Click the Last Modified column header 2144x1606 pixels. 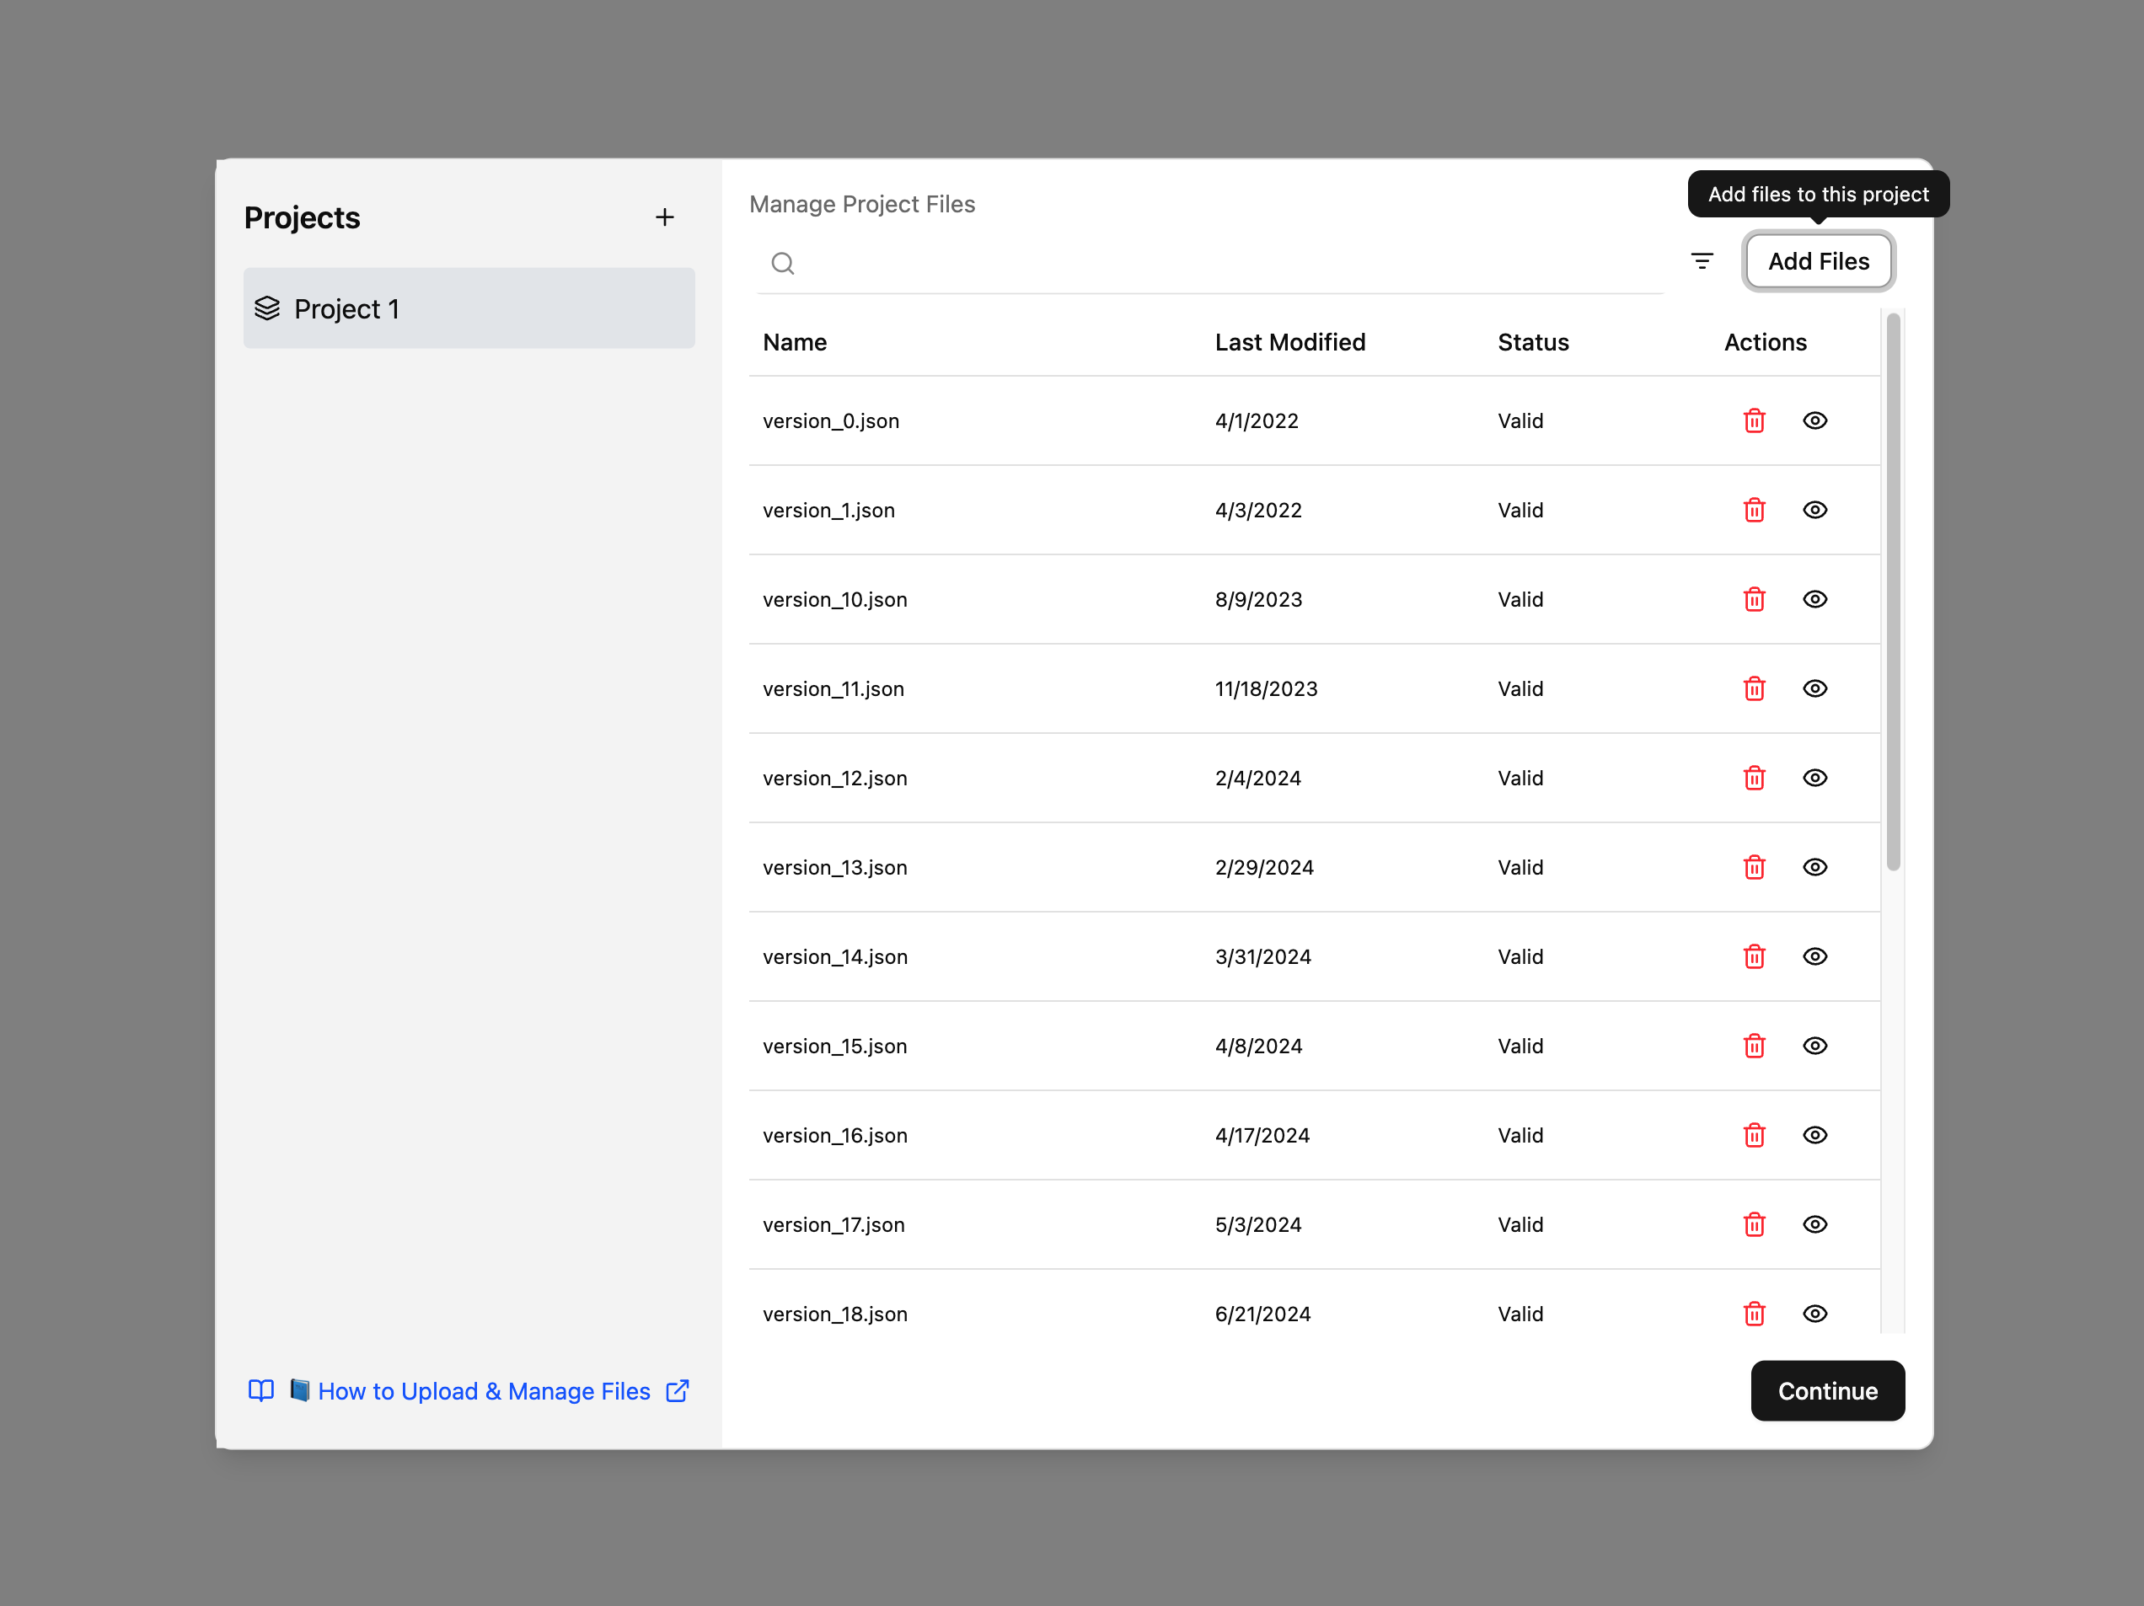(1289, 342)
